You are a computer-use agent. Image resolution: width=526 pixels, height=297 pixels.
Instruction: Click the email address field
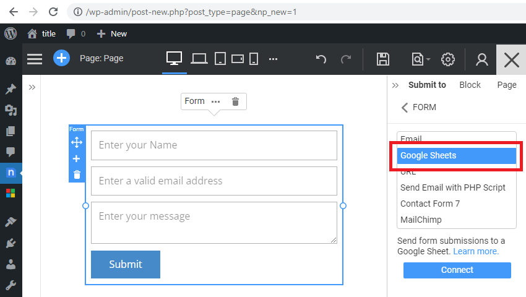click(x=214, y=181)
